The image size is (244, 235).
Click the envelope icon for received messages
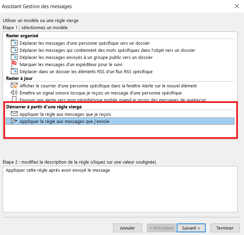(14, 114)
